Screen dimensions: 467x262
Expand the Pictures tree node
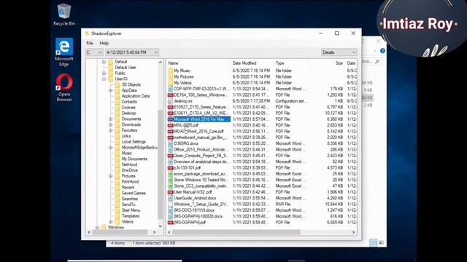[110, 176]
